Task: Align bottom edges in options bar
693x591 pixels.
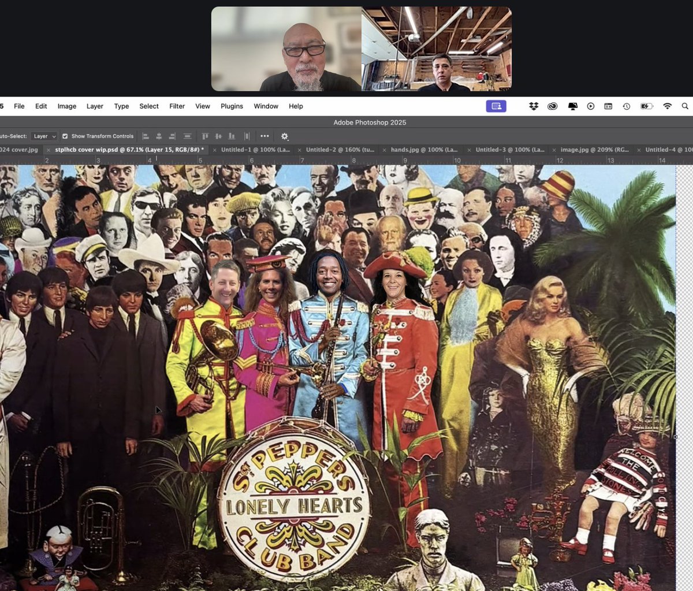Action: (x=232, y=136)
